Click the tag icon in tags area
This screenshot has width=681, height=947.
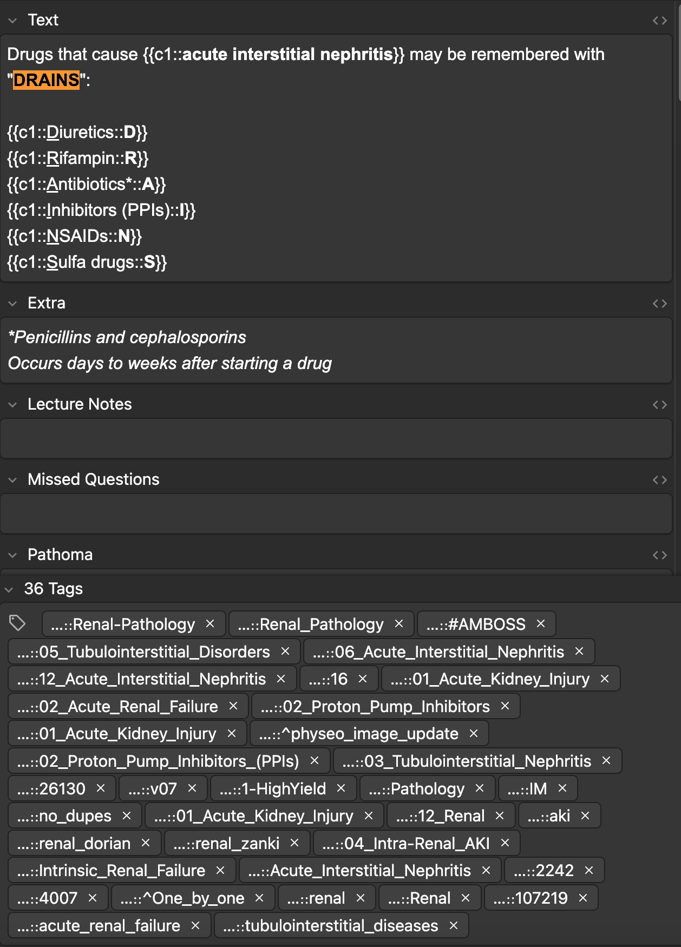pos(17,623)
